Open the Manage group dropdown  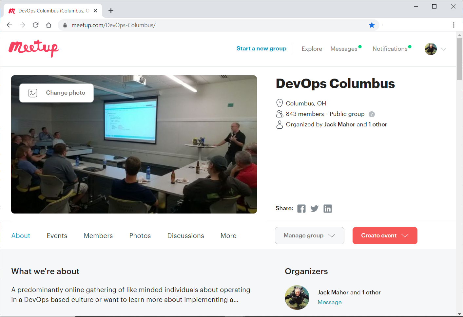pos(309,235)
